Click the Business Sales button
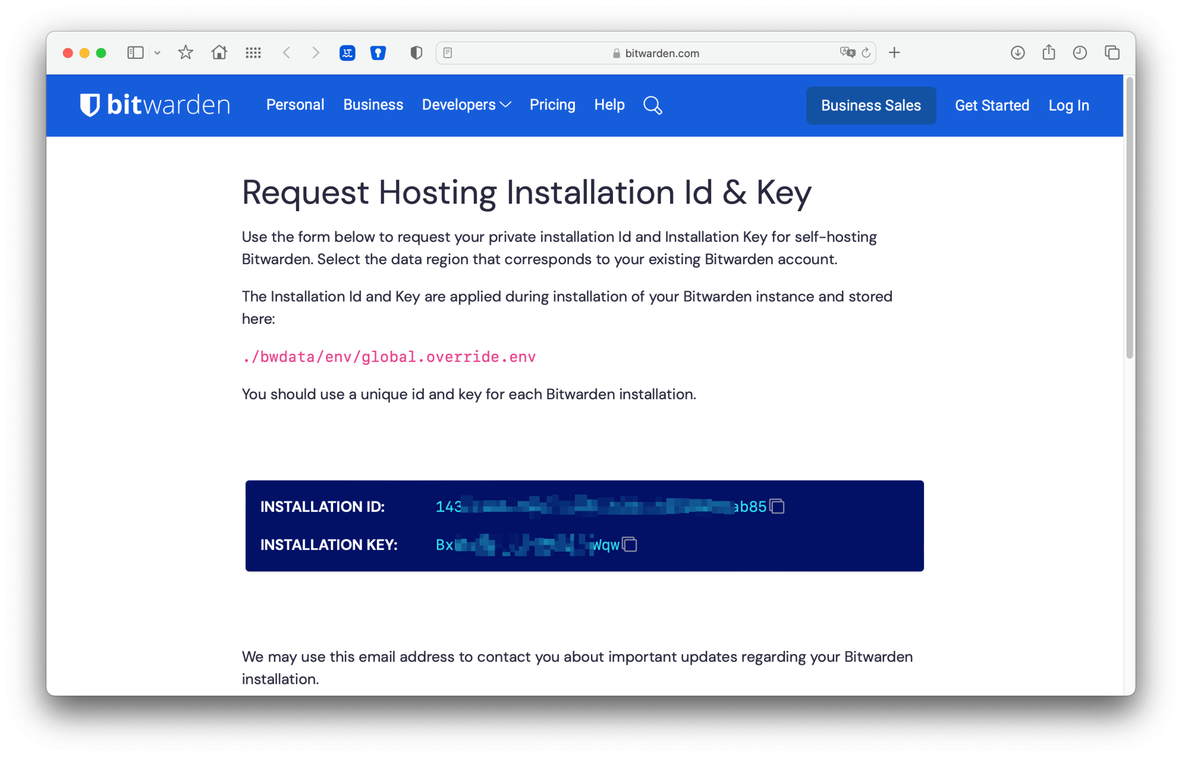1182x757 pixels. point(869,104)
